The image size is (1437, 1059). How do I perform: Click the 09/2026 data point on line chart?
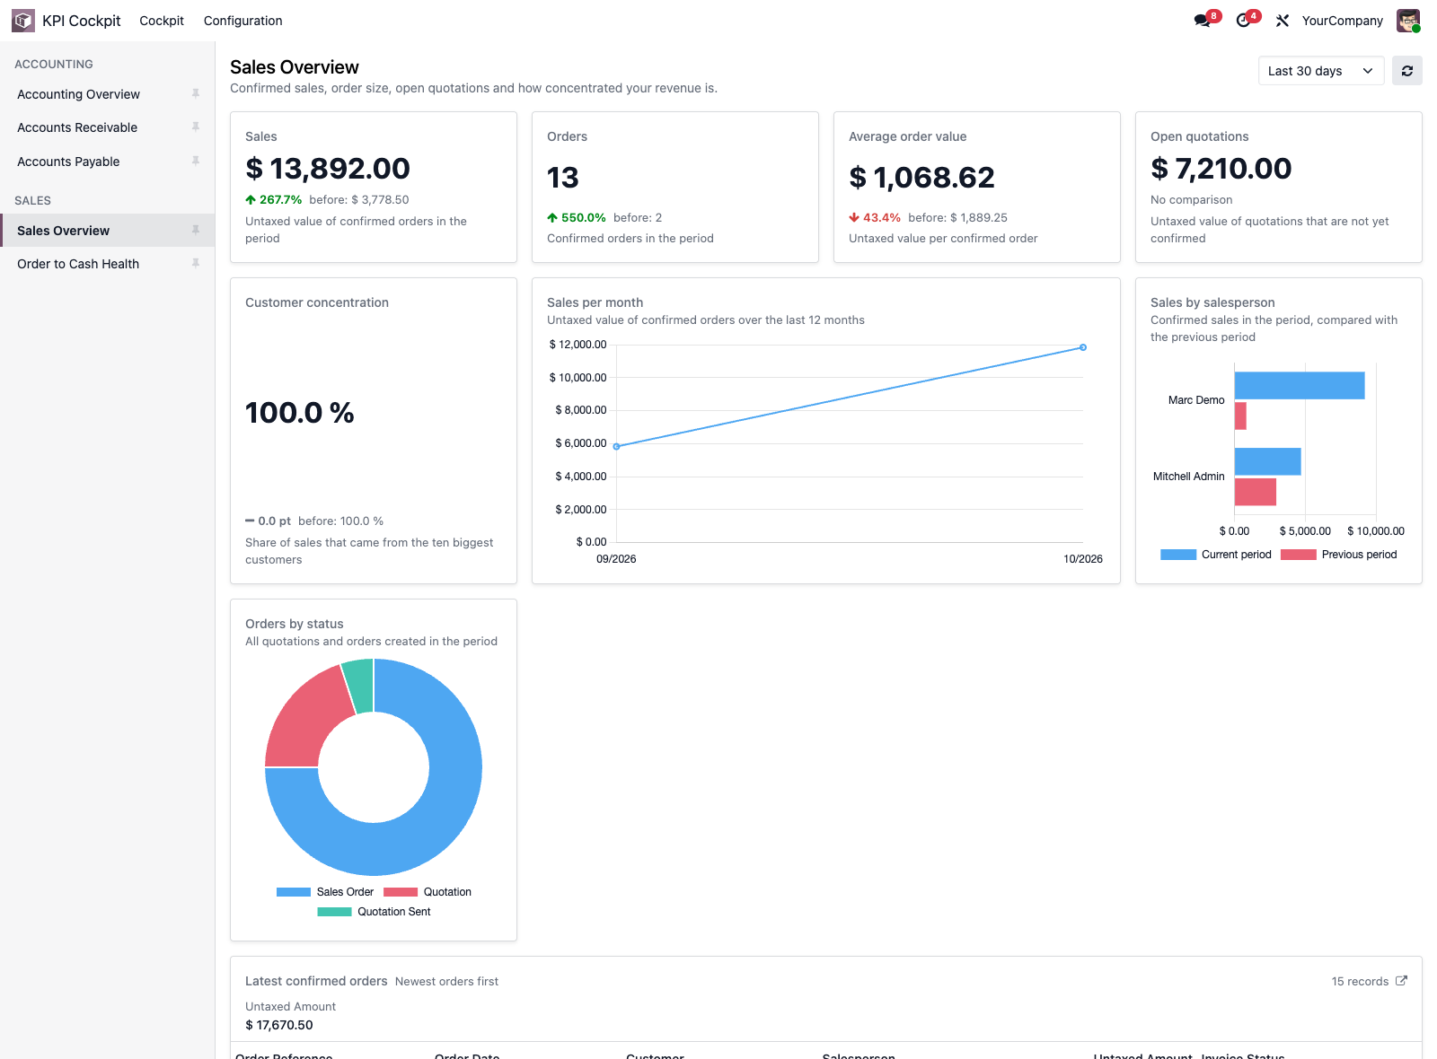(x=616, y=446)
